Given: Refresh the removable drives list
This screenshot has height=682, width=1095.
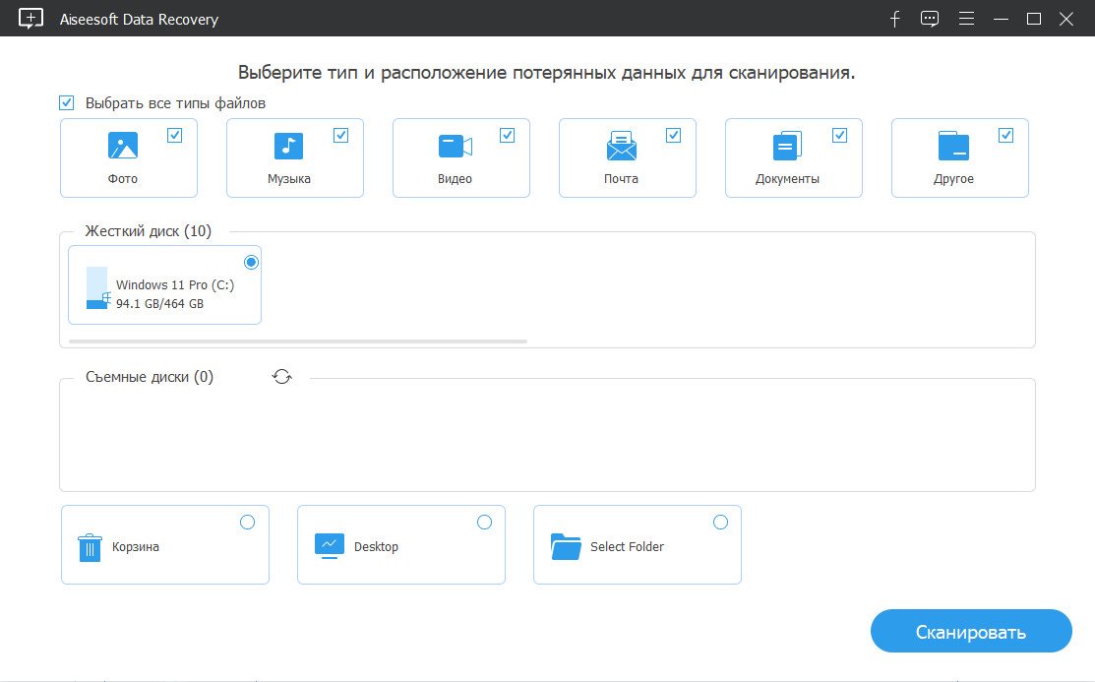Looking at the screenshot, I should 282,377.
